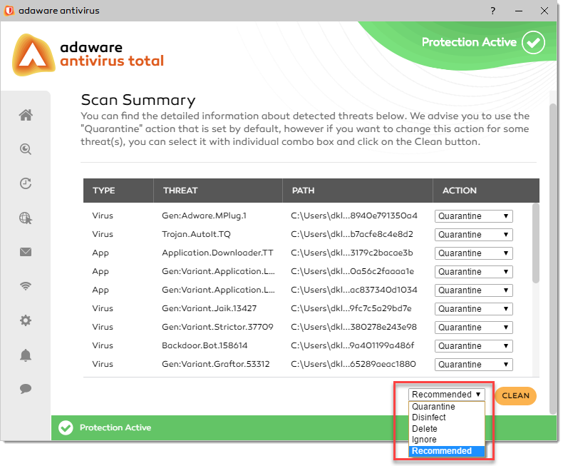Open the Email protection envelope icon
This screenshot has width=563, height=466.
[26, 252]
